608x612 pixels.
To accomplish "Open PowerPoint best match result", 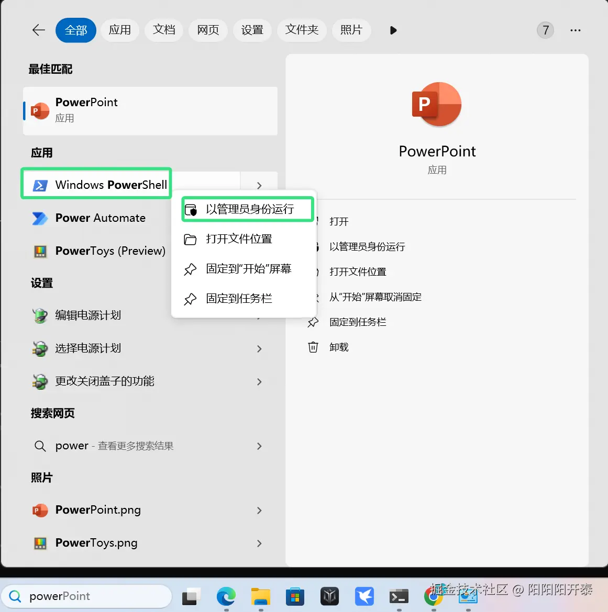I will tap(150, 111).
